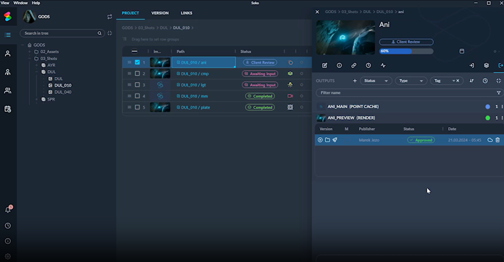Open options menu for ANI_MAIN output

(502, 107)
